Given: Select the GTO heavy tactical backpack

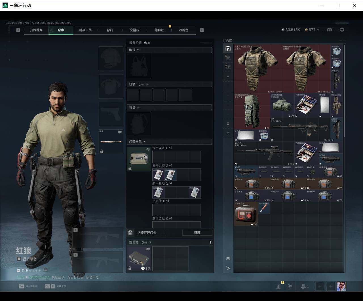Looking at the screenshot, I should point(252,111).
